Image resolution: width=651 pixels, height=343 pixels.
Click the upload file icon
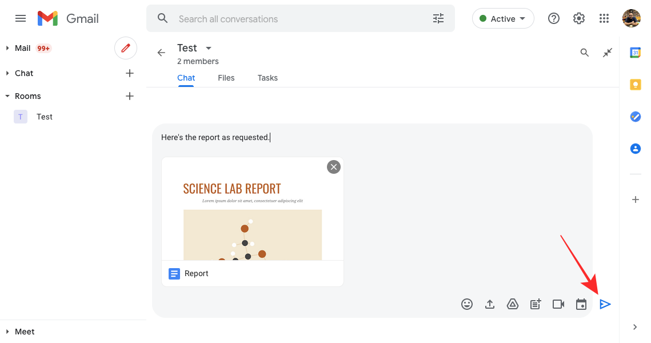tap(490, 305)
